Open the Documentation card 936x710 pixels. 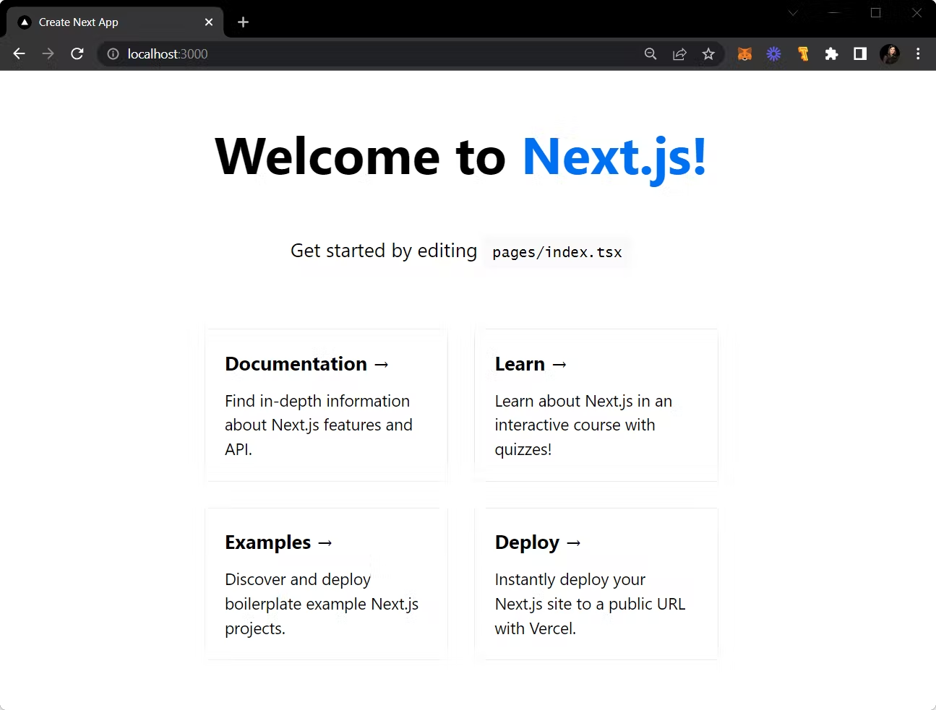327,405
